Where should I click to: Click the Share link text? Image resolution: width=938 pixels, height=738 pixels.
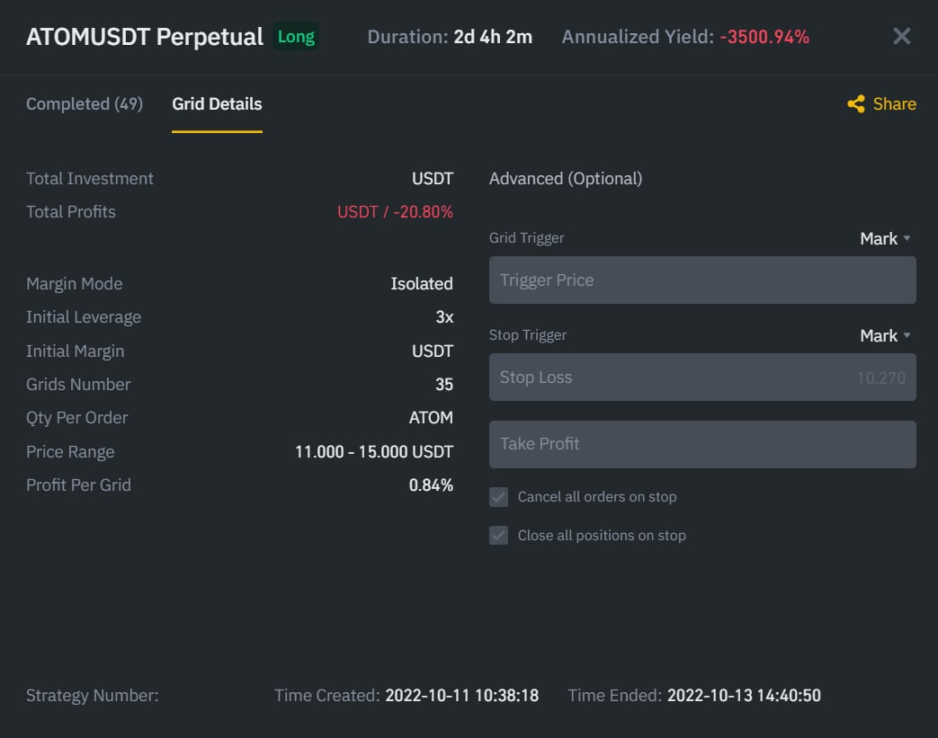894,104
